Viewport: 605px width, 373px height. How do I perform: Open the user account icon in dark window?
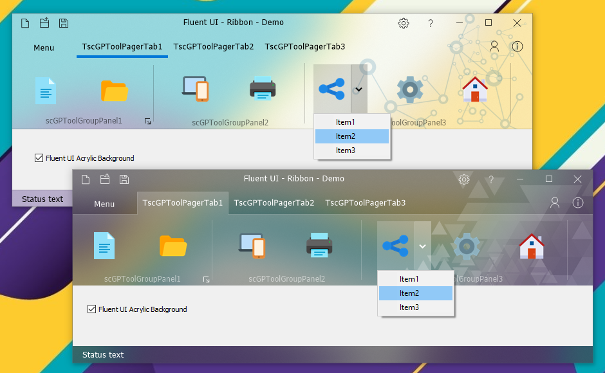(555, 203)
